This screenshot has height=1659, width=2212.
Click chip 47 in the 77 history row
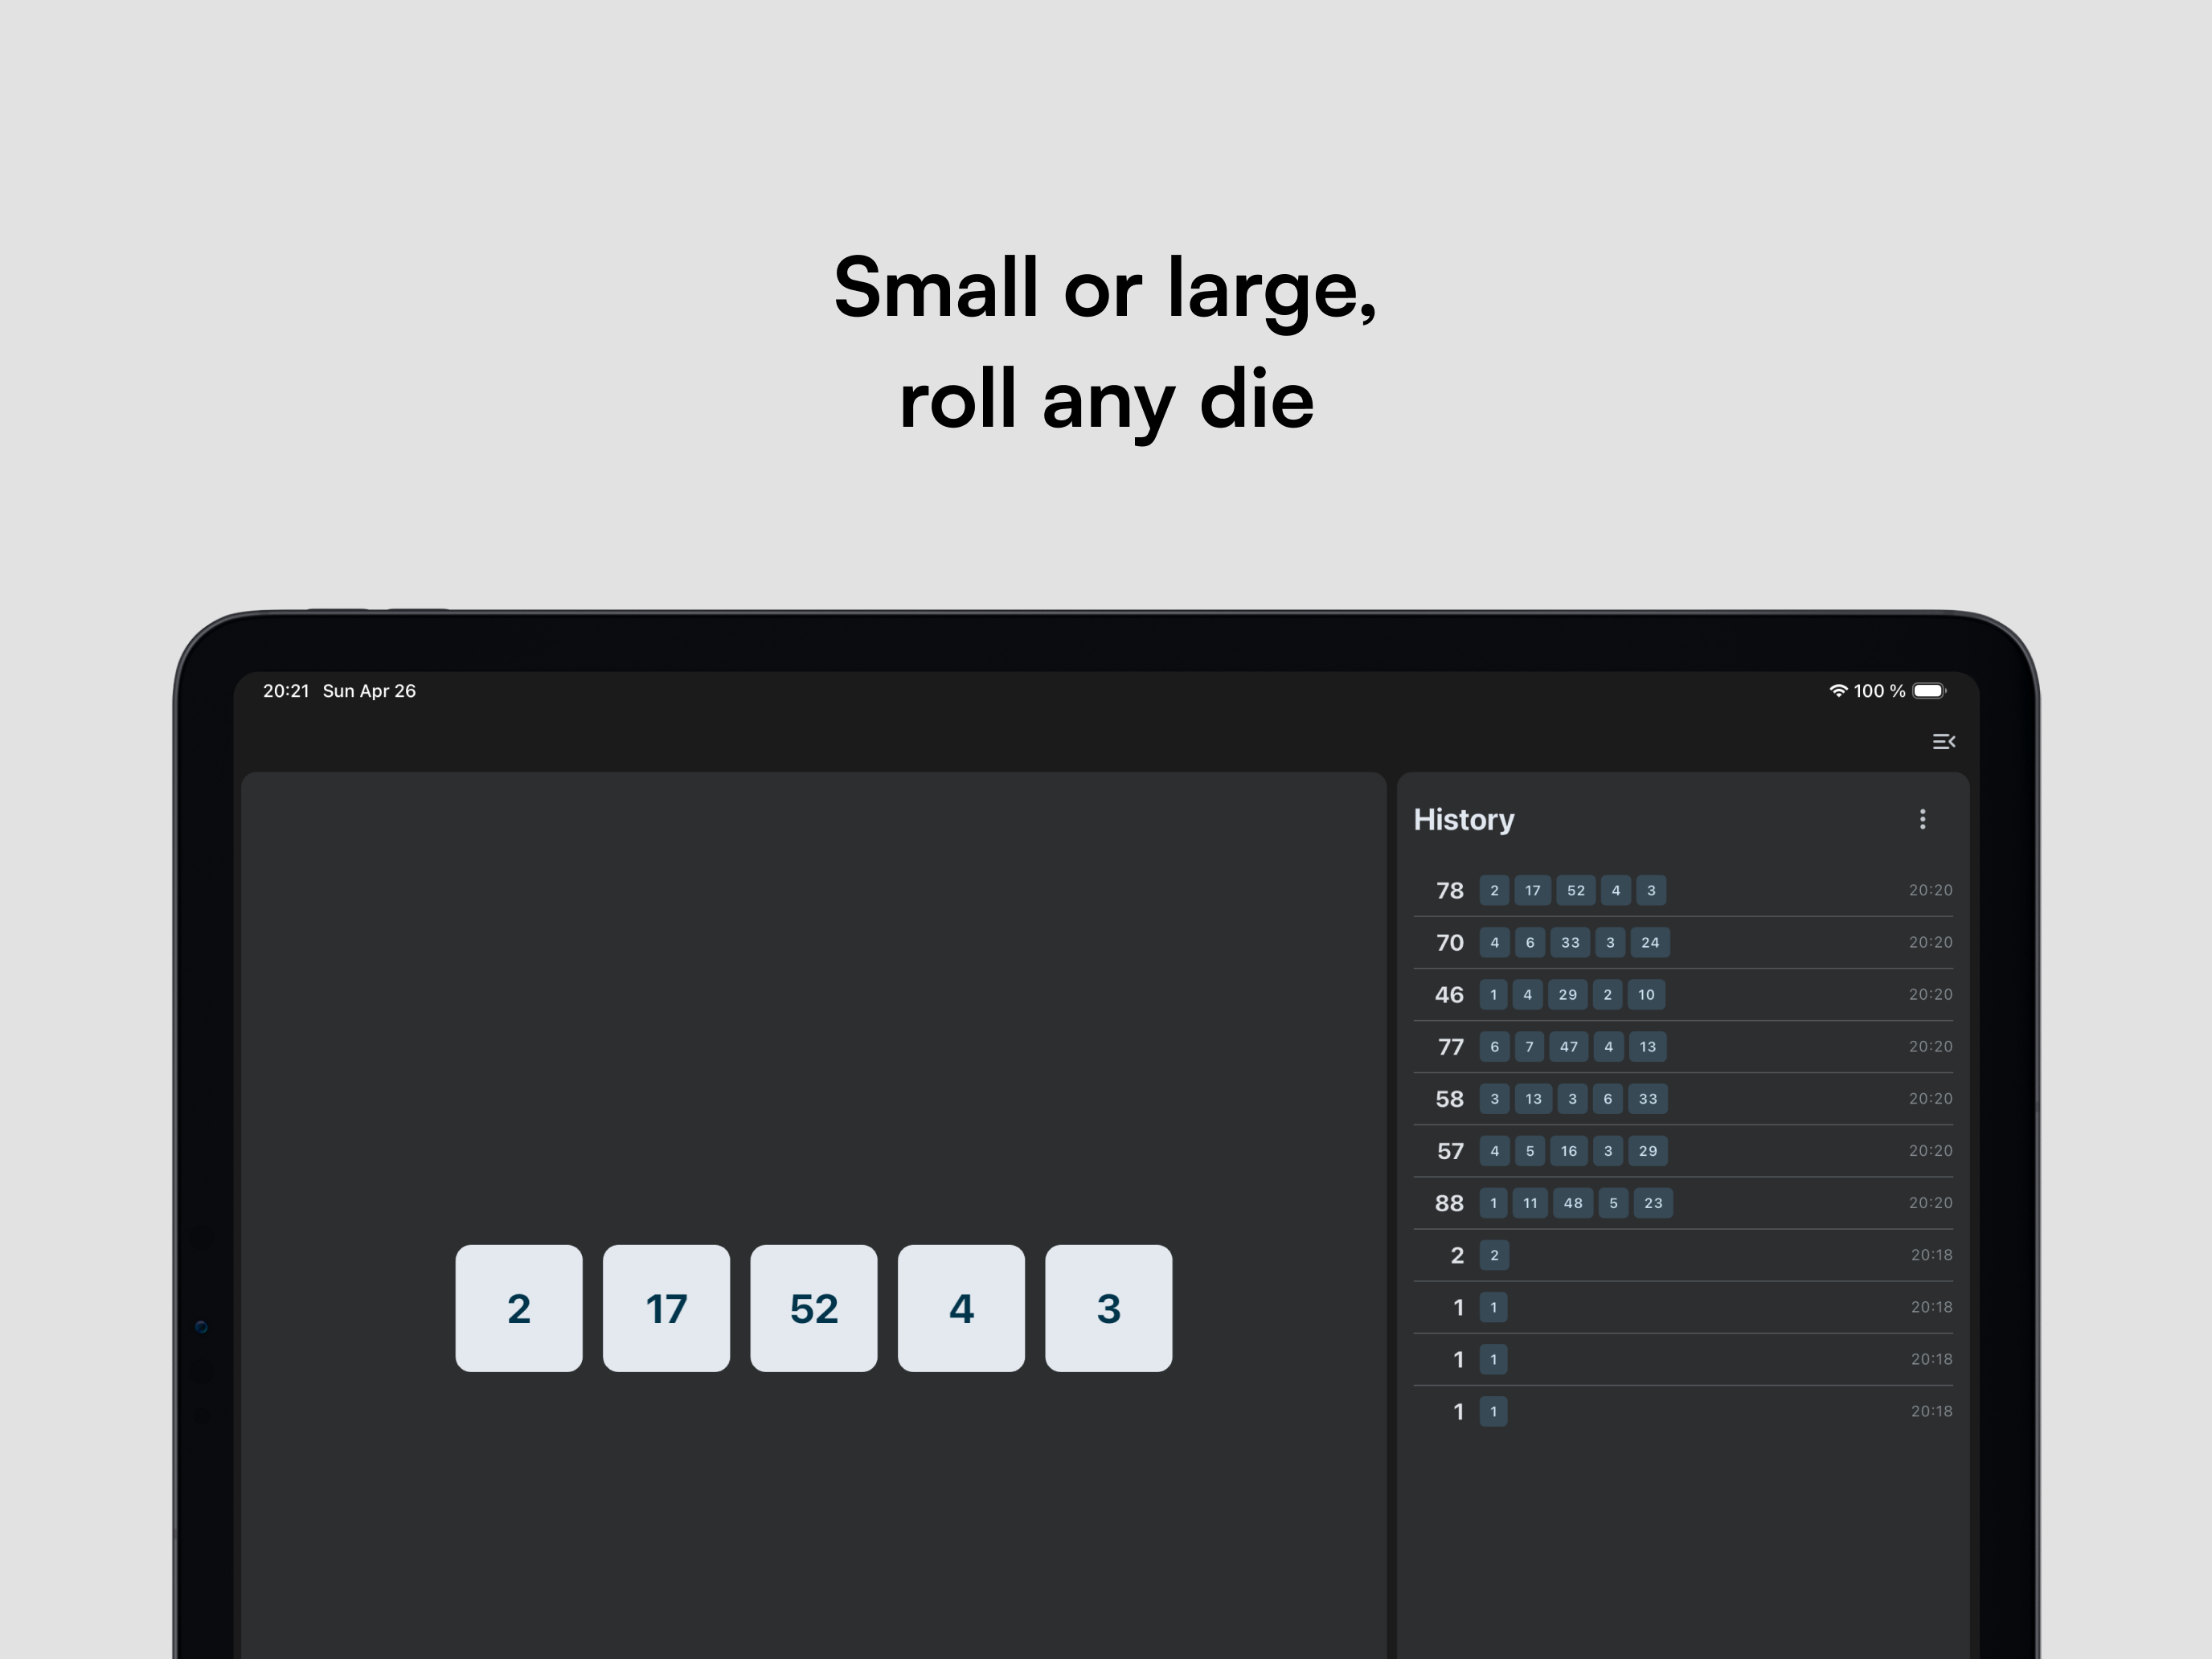[x=1569, y=1046]
